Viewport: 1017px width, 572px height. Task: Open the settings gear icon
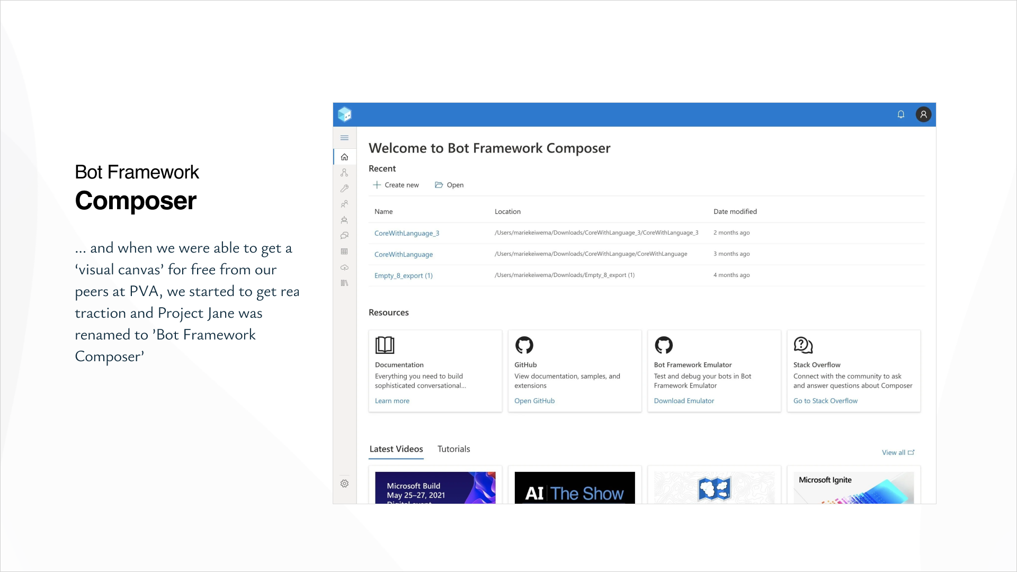pos(344,484)
